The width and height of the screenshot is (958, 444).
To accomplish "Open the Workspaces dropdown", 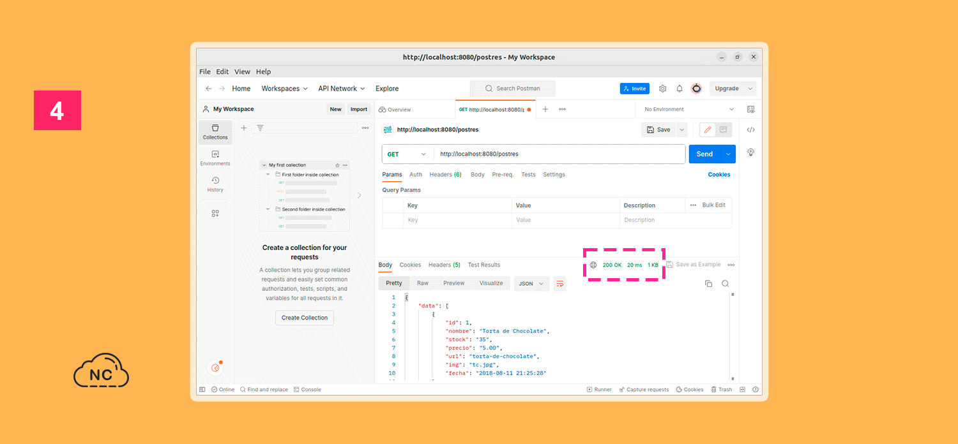I will [284, 89].
